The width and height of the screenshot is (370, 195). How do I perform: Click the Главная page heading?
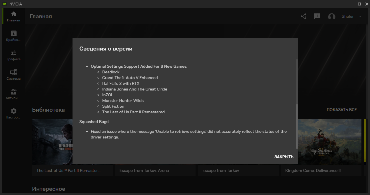click(41, 16)
